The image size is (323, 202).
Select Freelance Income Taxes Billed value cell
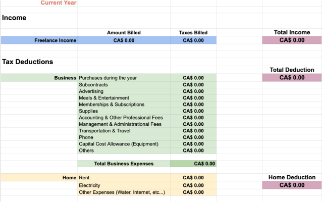point(193,40)
